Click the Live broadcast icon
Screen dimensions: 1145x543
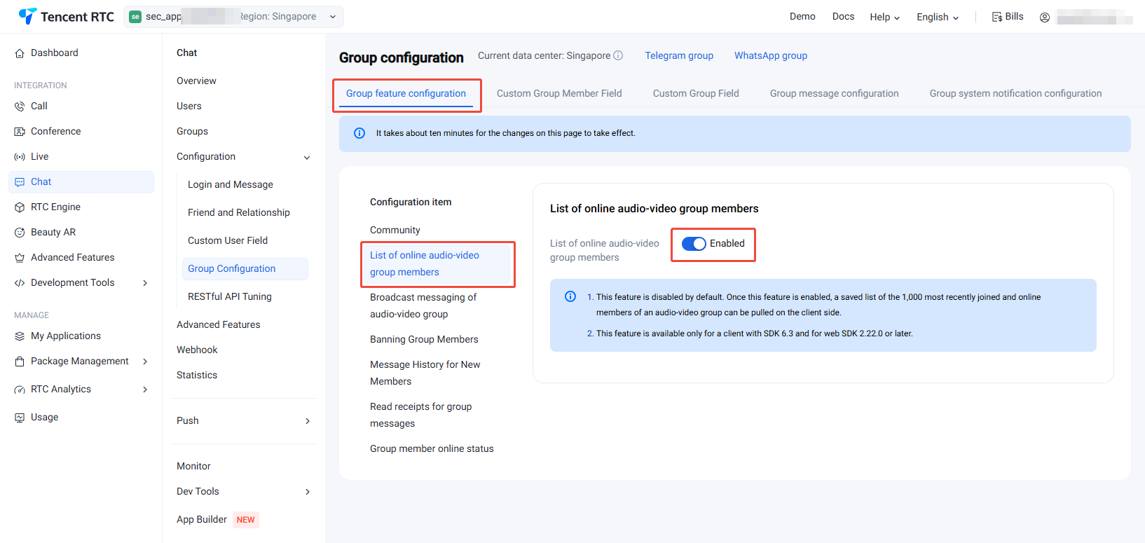coord(20,157)
